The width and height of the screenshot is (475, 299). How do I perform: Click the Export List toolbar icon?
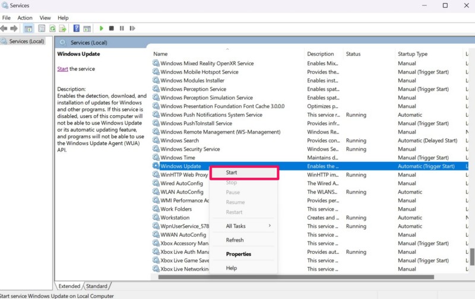(x=63, y=28)
